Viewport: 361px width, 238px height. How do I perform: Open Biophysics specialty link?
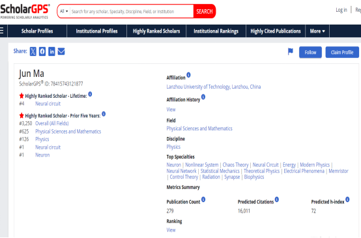tap(254, 177)
